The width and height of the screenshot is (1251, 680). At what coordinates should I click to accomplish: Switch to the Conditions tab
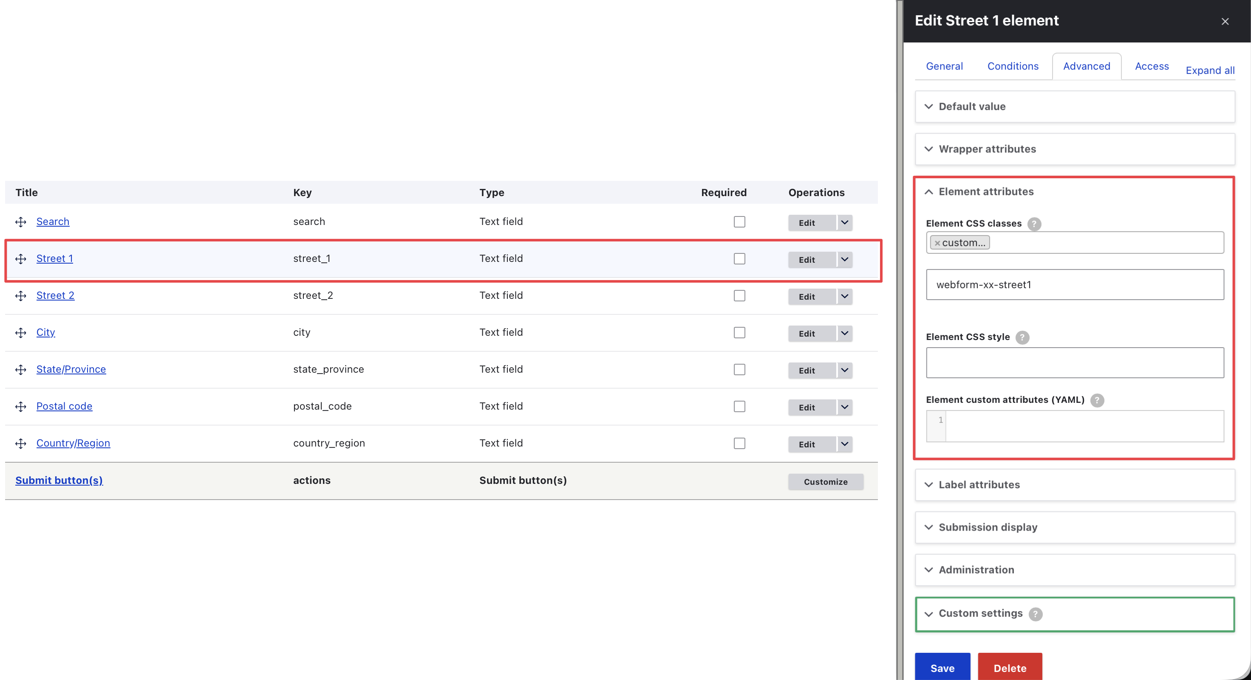click(1013, 67)
